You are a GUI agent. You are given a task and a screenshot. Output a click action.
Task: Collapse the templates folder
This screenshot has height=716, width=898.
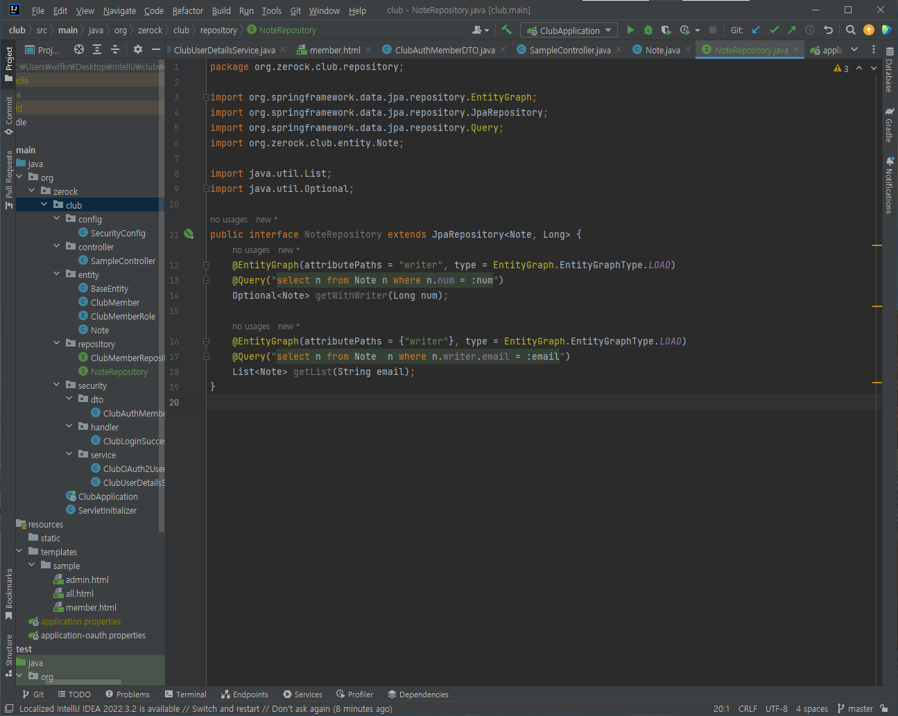point(19,551)
